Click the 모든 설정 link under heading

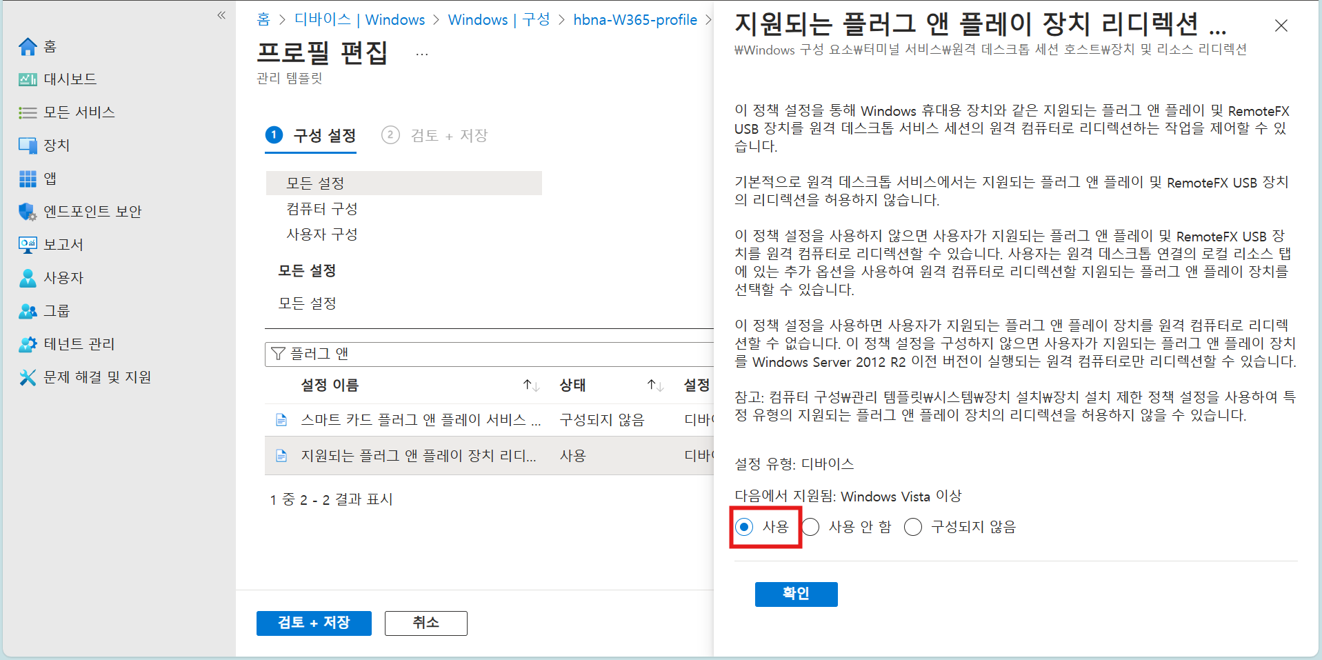(307, 303)
